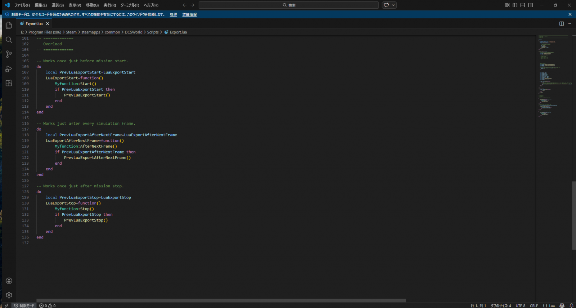Image resolution: width=576 pixels, height=308 pixels.
Task: Click the common breadcrumb segment
Action: pyautogui.click(x=112, y=32)
